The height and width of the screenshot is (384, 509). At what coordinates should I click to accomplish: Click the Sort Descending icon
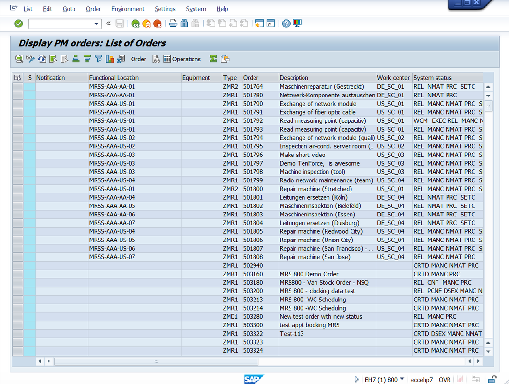[87, 59]
